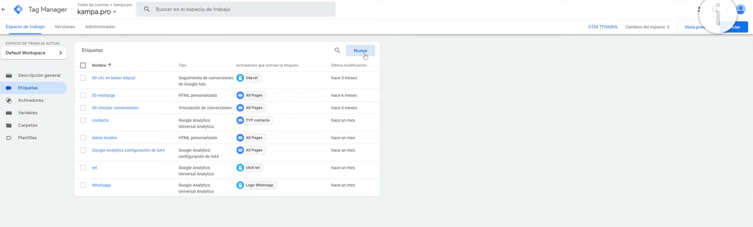The image size is (753, 227).
Task: Open the contacta tag link
Action: pos(100,120)
